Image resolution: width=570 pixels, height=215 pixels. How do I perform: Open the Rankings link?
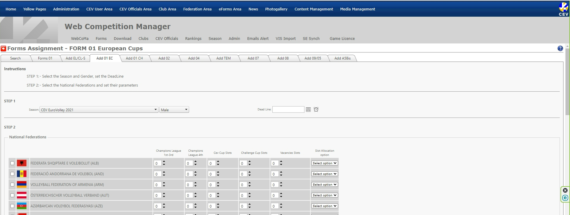click(x=193, y=38)
